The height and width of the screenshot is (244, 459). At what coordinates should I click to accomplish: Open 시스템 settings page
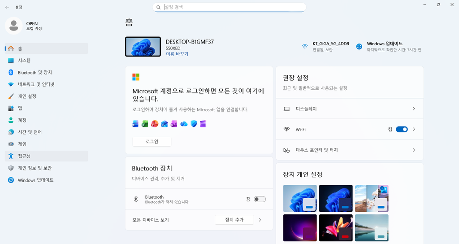click(x=47, y=61)
